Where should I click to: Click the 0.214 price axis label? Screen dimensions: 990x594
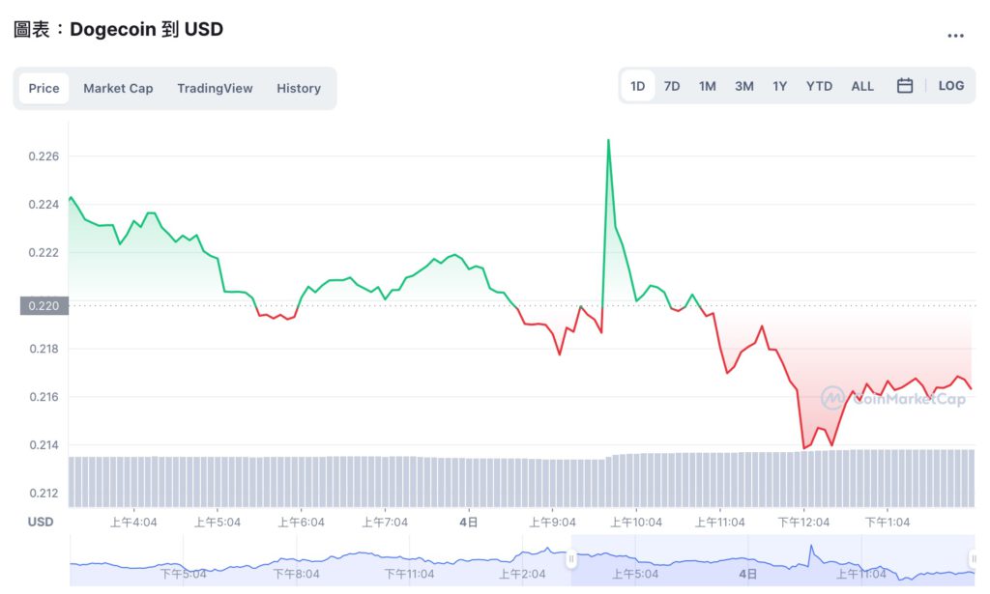click(x=44, y=445)
